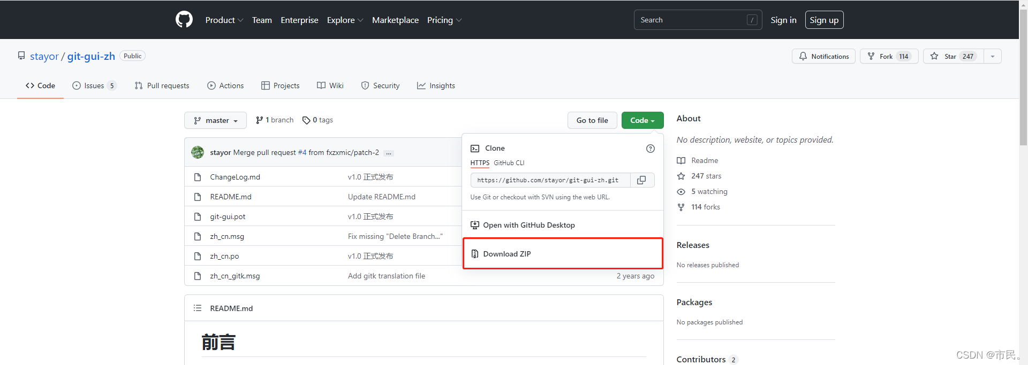The height and width of the screenshot is (365, 1028).
Task: Select the HTTPS clone tab
Action: click(x=480, y=163)
